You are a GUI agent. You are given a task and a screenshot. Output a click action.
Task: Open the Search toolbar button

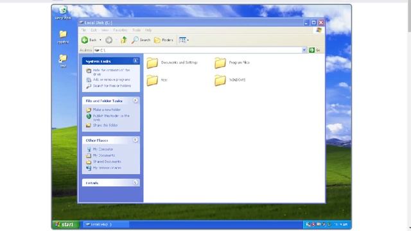141,40
